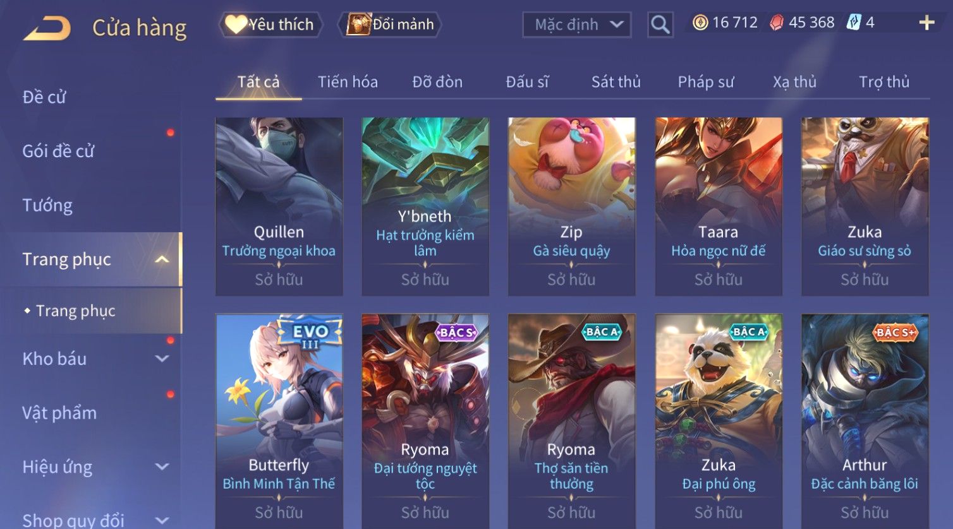Open Đổi mảnh chest icon
Screen dimensions: 953x529
358,25
